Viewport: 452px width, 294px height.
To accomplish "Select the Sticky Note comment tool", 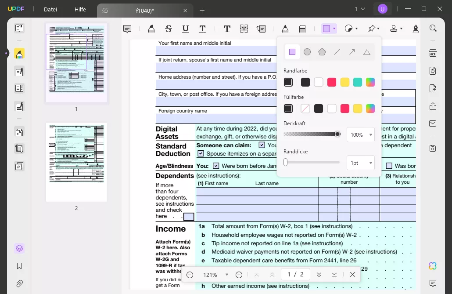I will coord(127,28).
